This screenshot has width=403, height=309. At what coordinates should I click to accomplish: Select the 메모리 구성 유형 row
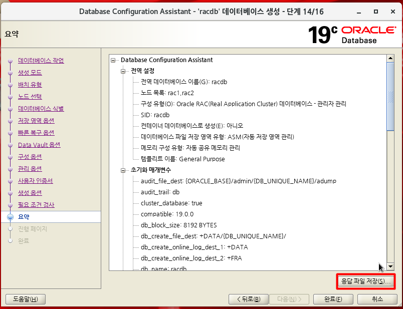point(190,148)
